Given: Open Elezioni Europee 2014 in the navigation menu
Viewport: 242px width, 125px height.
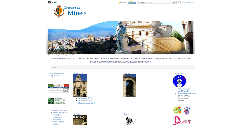Looking at the screenshot, I should [140, 62].
